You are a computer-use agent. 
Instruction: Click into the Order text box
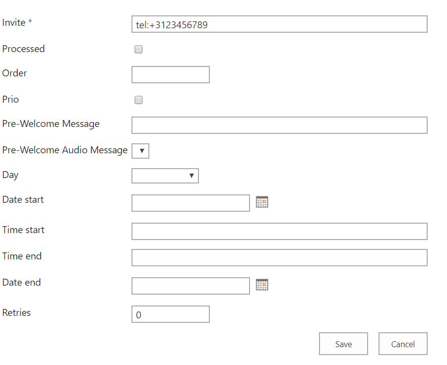tap(171, 74)
